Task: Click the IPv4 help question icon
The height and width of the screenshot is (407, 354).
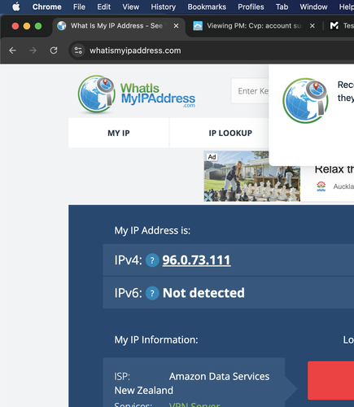Action: pos(152,260)
